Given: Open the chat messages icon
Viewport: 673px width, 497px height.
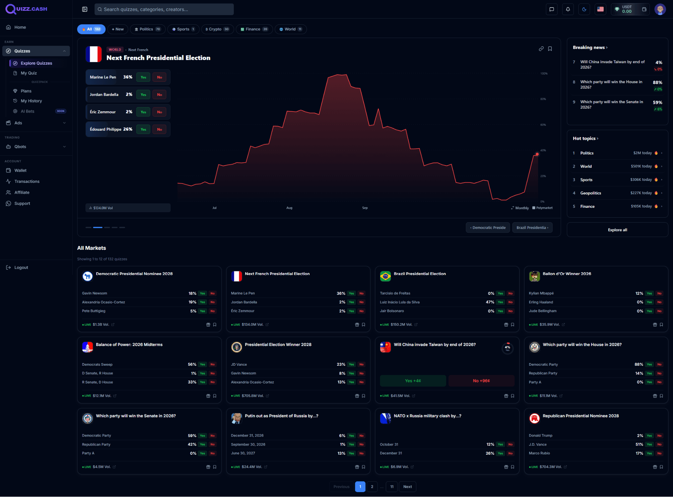Looking at the screenshot, I should (552, 9).
